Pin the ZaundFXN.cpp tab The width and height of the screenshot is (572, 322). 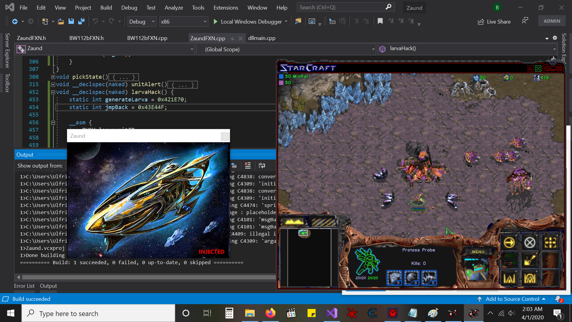[232, 38]
